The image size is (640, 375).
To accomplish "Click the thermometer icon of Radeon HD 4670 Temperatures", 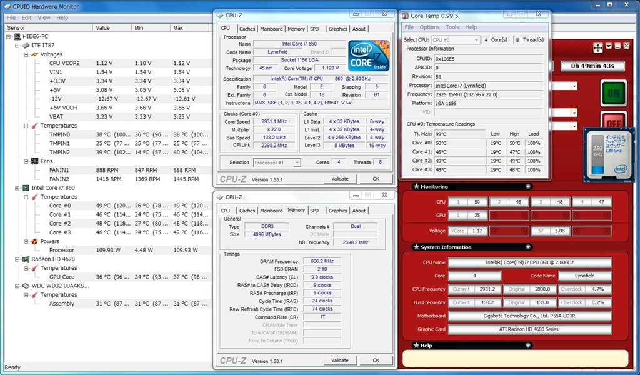I will (35, 268).
